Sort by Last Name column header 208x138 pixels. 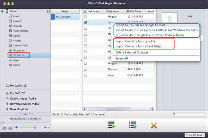click(x=97, y=11)
